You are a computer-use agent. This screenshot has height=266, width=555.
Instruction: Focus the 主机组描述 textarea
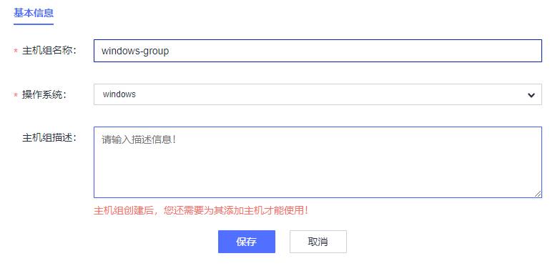click(318, 162)
